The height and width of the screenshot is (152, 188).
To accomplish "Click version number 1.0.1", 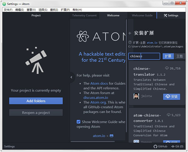I will 159,121.
